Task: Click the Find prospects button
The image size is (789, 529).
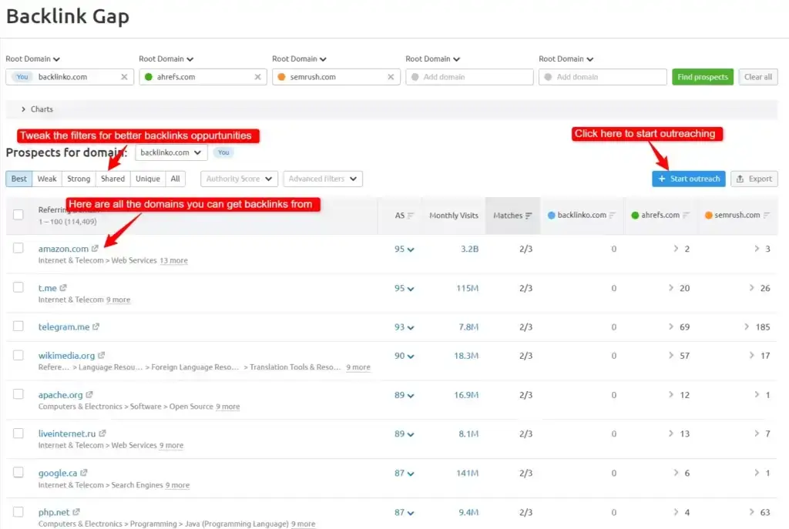Action: click(x=702, y=77)
